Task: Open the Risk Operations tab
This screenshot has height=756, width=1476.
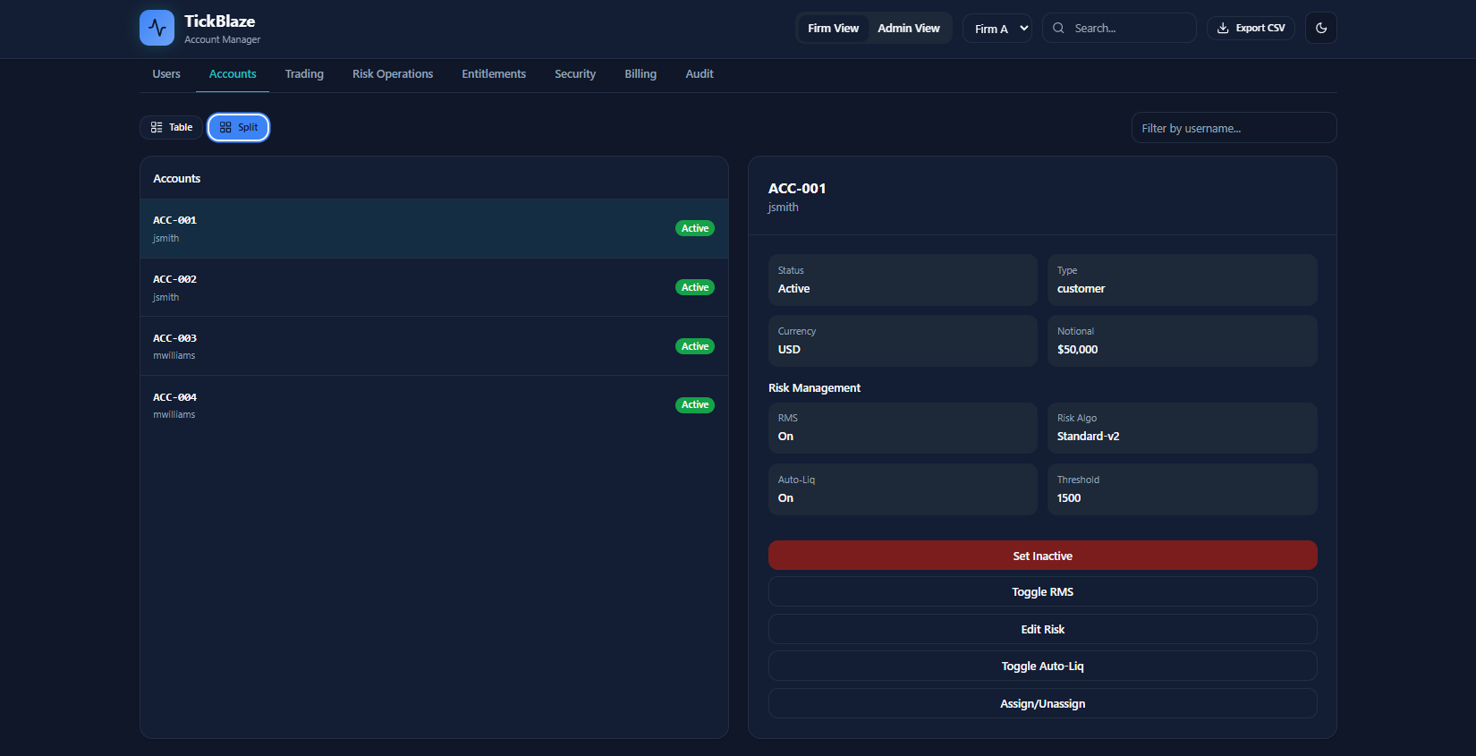Action: 393,74
